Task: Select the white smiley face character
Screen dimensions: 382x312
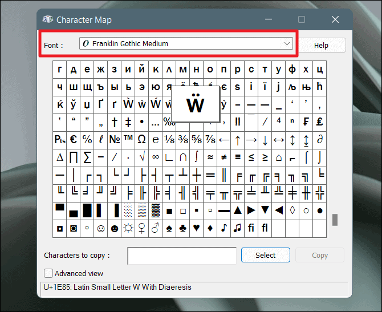Action: [x=101, y=228]
